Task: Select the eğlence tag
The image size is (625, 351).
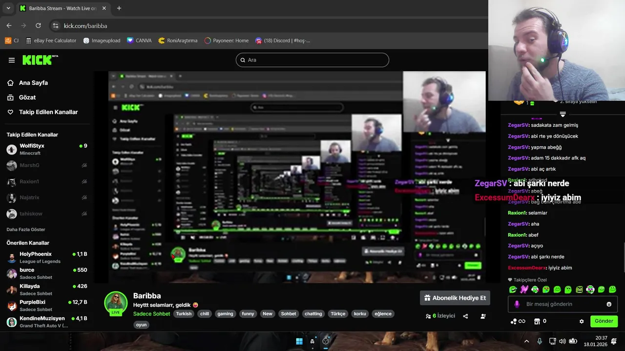Action: tap(383, 314)
